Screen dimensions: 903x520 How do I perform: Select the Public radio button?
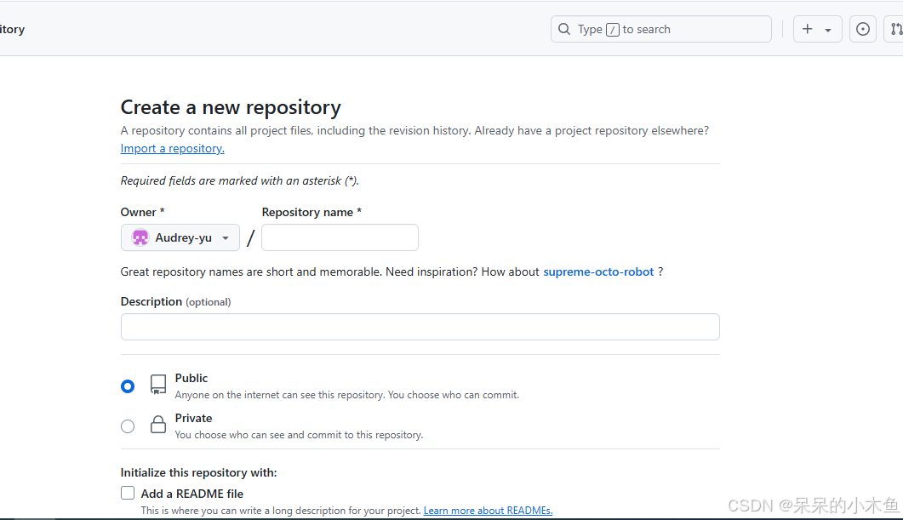click(128, 386)
